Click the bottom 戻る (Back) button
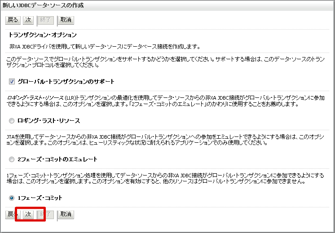The image size is (335, 233). tap(13, 215)
